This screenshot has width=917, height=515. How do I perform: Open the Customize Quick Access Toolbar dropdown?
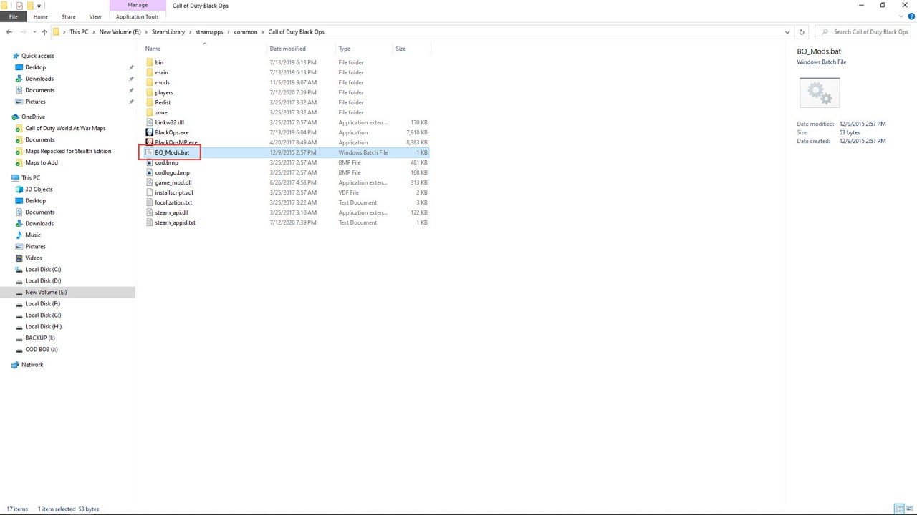click(39, 6)
